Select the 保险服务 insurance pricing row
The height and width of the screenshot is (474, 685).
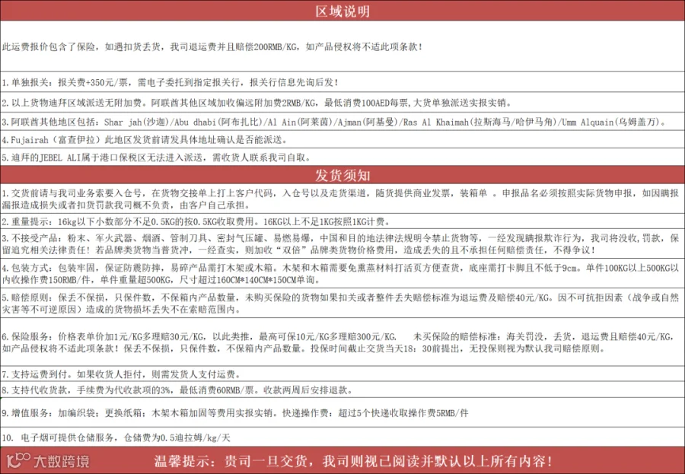click(342, 342)
